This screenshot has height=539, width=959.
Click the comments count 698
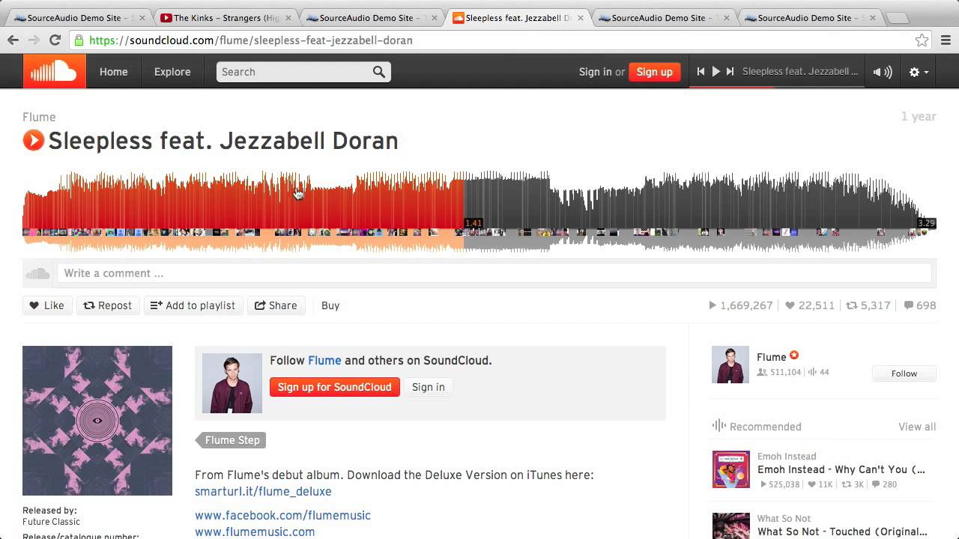920,305
